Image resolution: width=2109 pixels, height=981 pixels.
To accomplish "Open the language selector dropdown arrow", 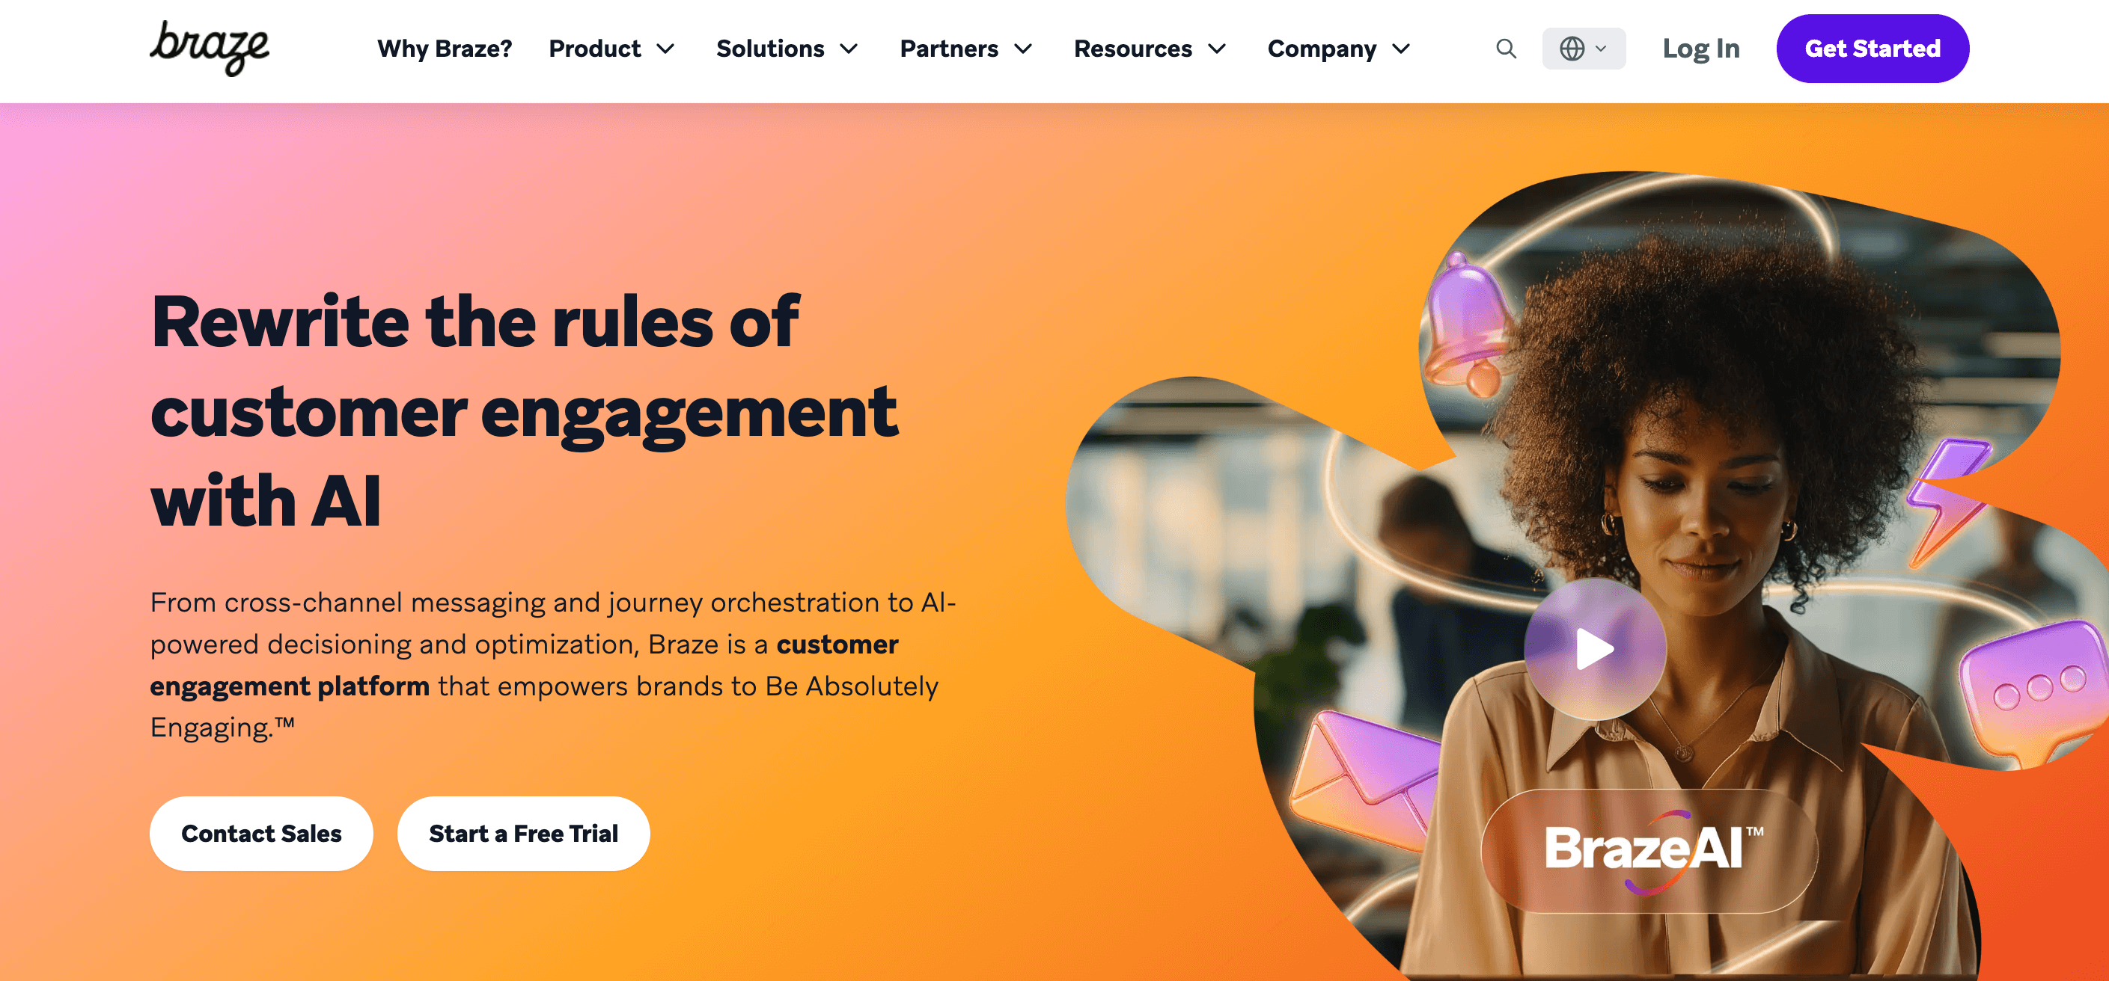I will 1601,49.
